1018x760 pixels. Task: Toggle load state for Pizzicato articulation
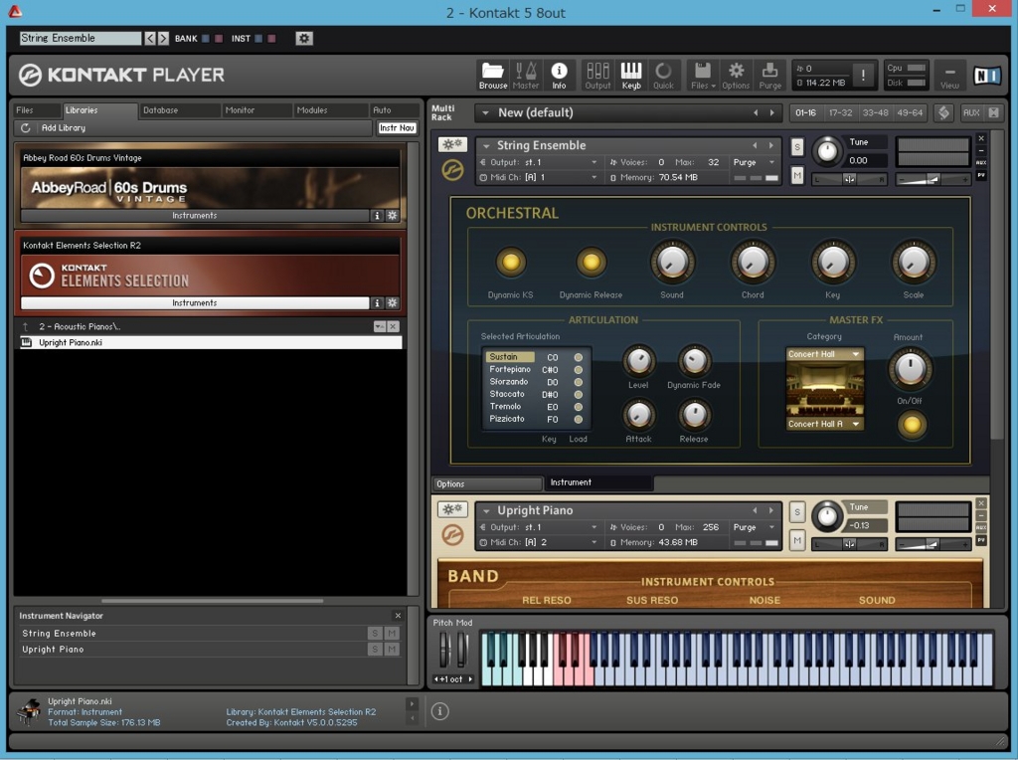(578, 420)
